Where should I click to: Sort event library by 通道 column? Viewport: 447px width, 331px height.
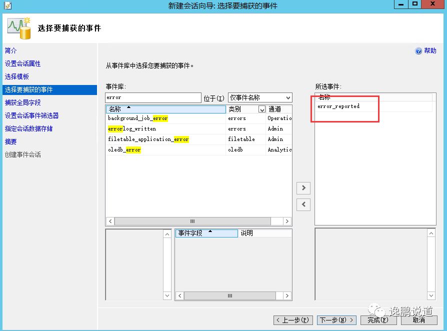[x=279, y=109]
